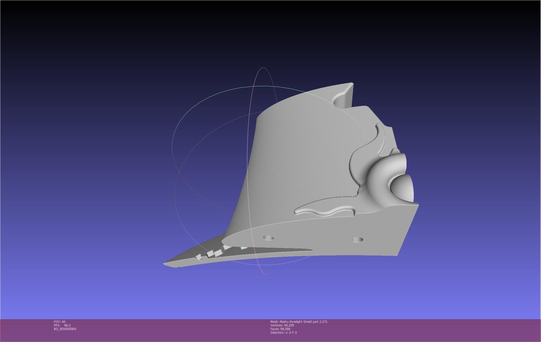Click the right circular hole on the shield mesh

[x=357, y=239]
